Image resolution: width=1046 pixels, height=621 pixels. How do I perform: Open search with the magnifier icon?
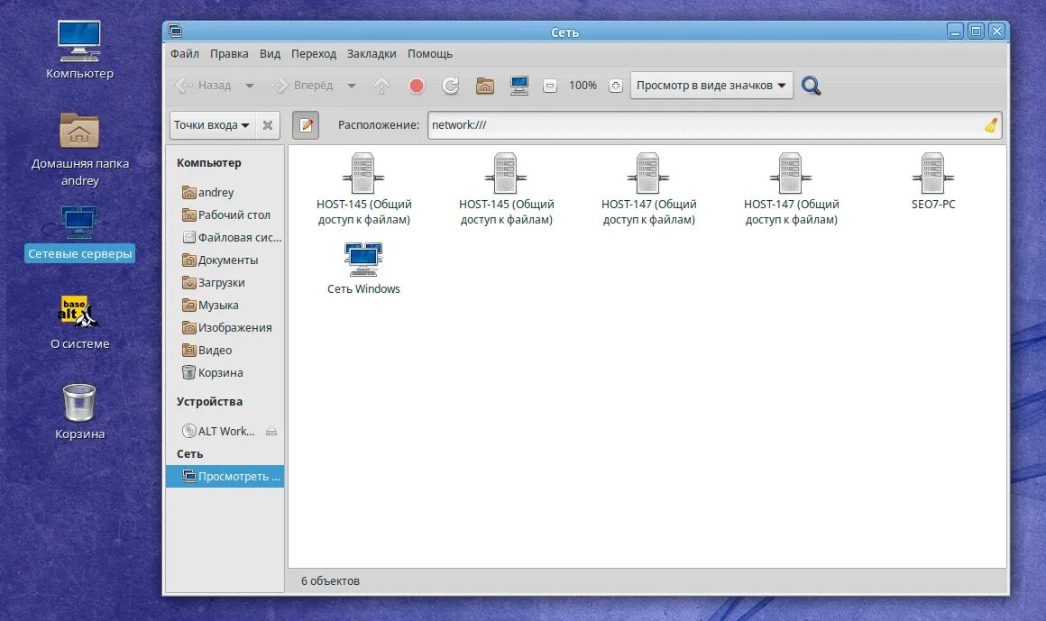pyautogui.click(x=811, y=86)
